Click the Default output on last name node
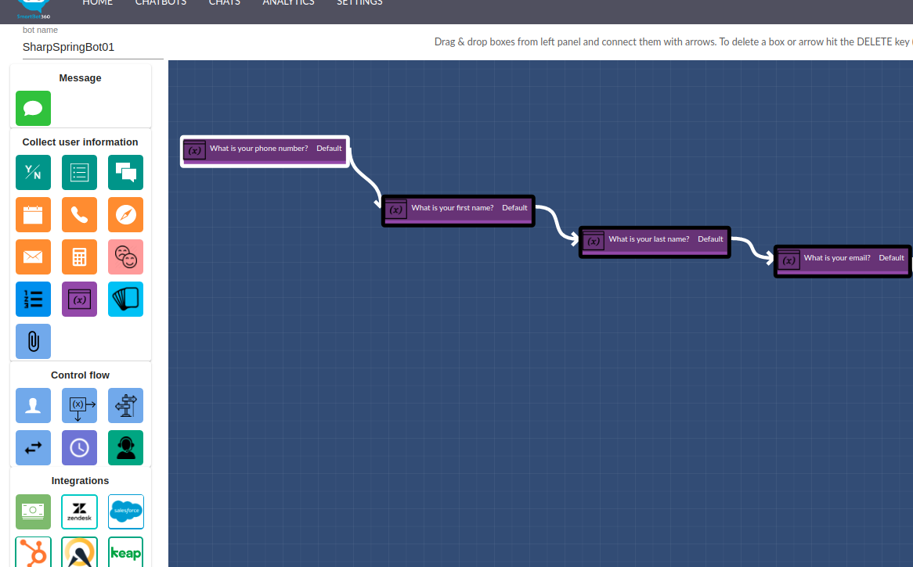Screen dimensions: 913x567 coord(710,239)
